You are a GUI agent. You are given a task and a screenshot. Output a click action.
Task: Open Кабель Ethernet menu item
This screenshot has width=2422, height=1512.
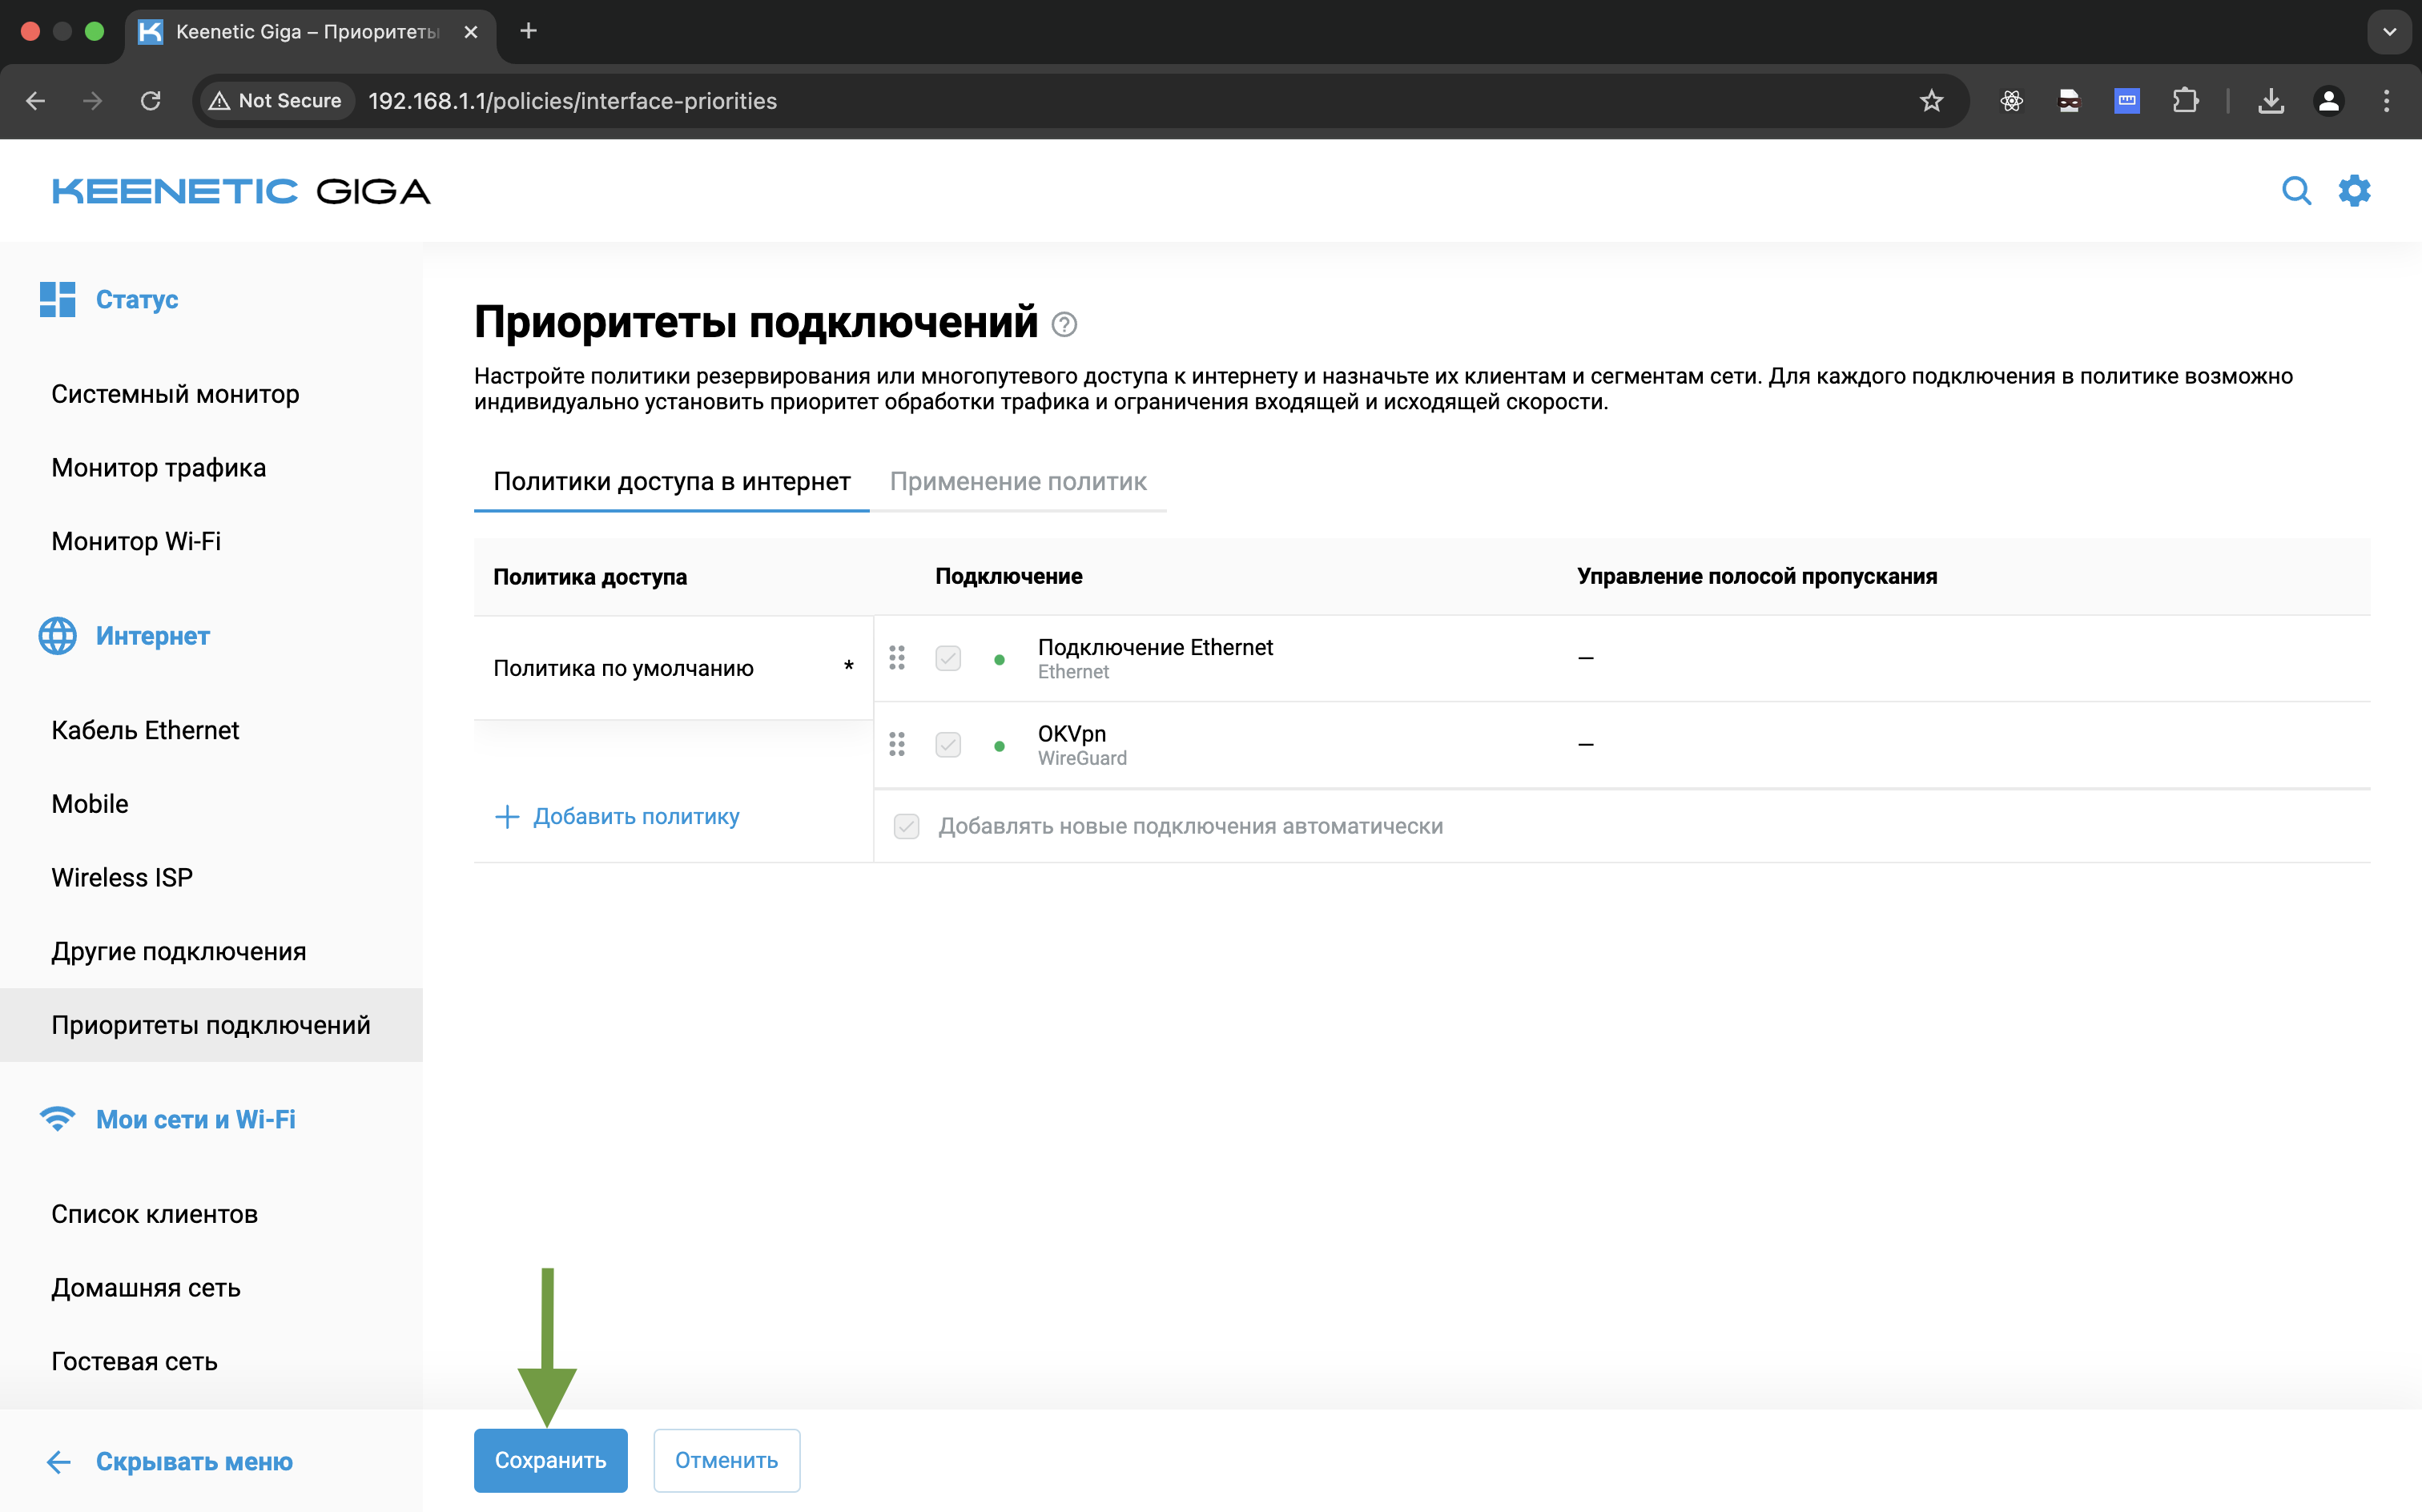pyautogui.click(x=145, y=730)
